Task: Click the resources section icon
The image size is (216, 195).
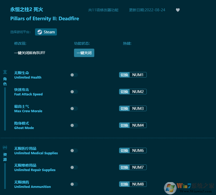Action: [5, 147]
